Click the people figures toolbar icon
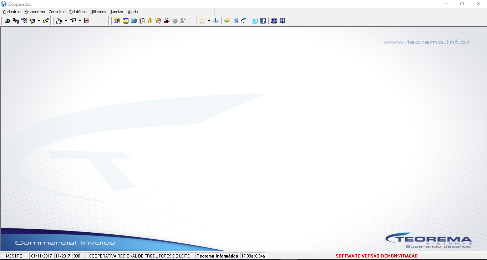 16,21
